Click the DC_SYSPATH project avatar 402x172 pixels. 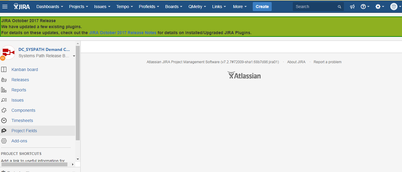pos(8,53)
